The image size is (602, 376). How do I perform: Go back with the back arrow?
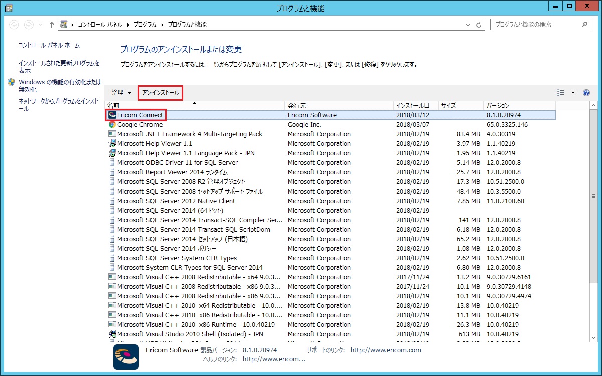[x=14, y=25]
